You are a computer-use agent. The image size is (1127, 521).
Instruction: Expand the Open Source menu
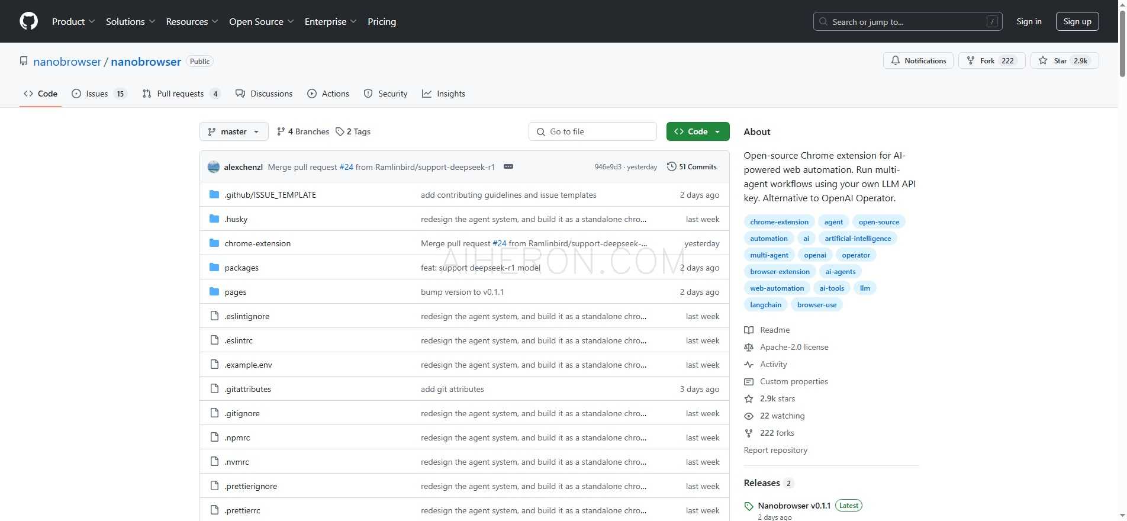click(x=262, y=21)
